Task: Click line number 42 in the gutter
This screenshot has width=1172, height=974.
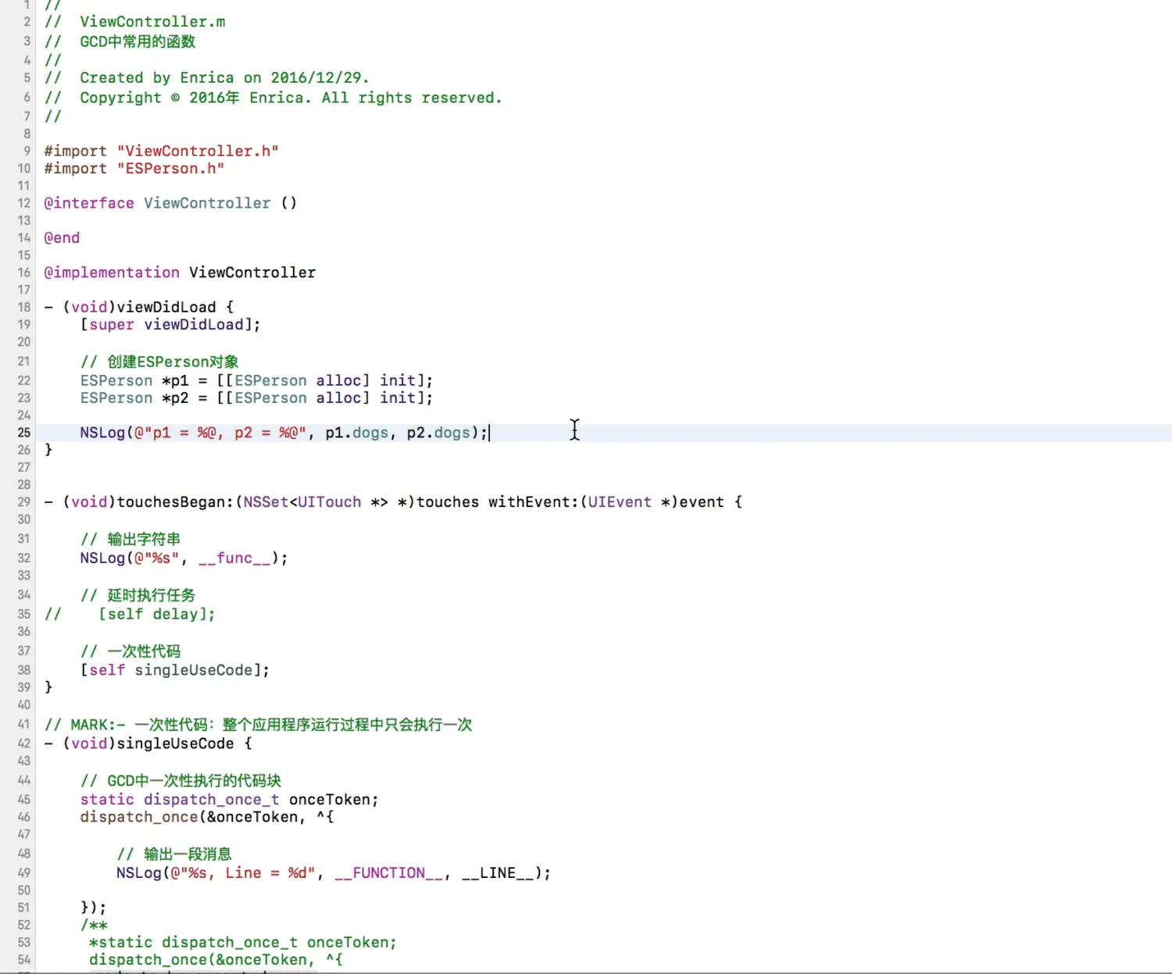Action: tap(24, 744)
